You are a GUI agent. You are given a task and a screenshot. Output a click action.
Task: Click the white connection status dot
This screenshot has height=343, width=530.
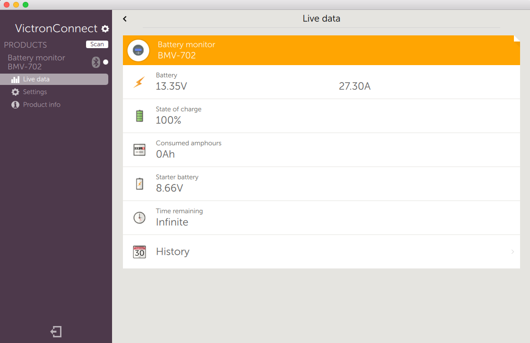pos(105,62)
